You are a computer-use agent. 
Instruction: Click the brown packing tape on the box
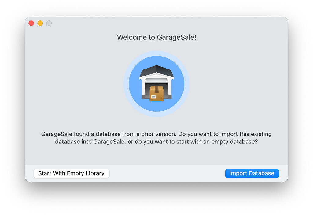156,89
